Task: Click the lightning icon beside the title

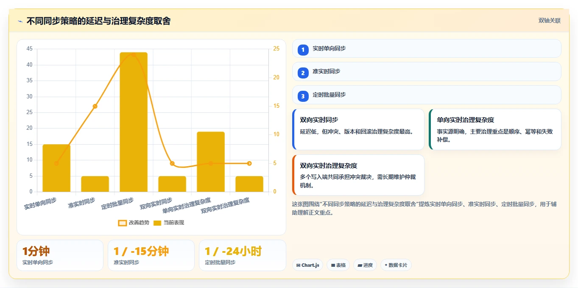Action: tap(20, 21)
